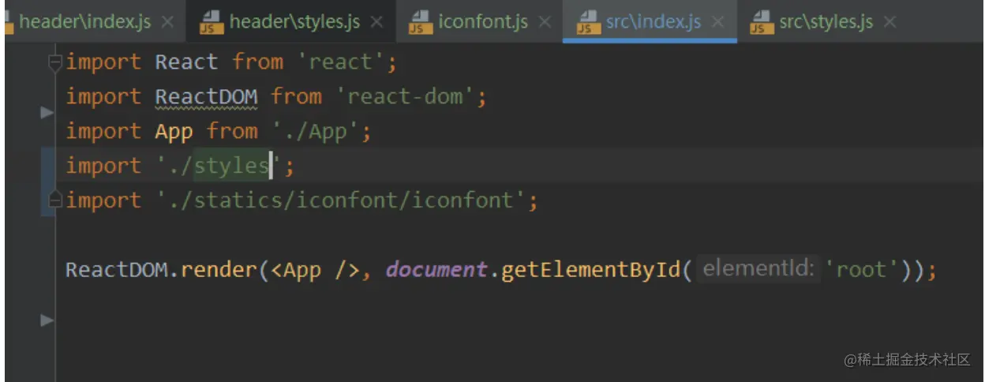Open the iconfont.js tab
The image size is (985, 382).
coord(479,21)
